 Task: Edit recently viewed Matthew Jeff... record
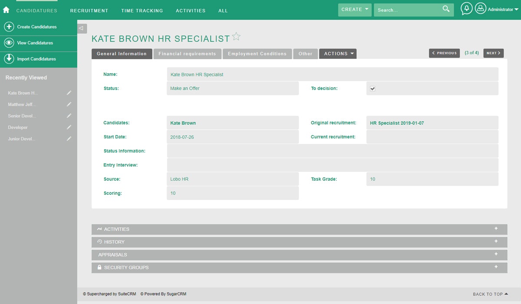69,105
